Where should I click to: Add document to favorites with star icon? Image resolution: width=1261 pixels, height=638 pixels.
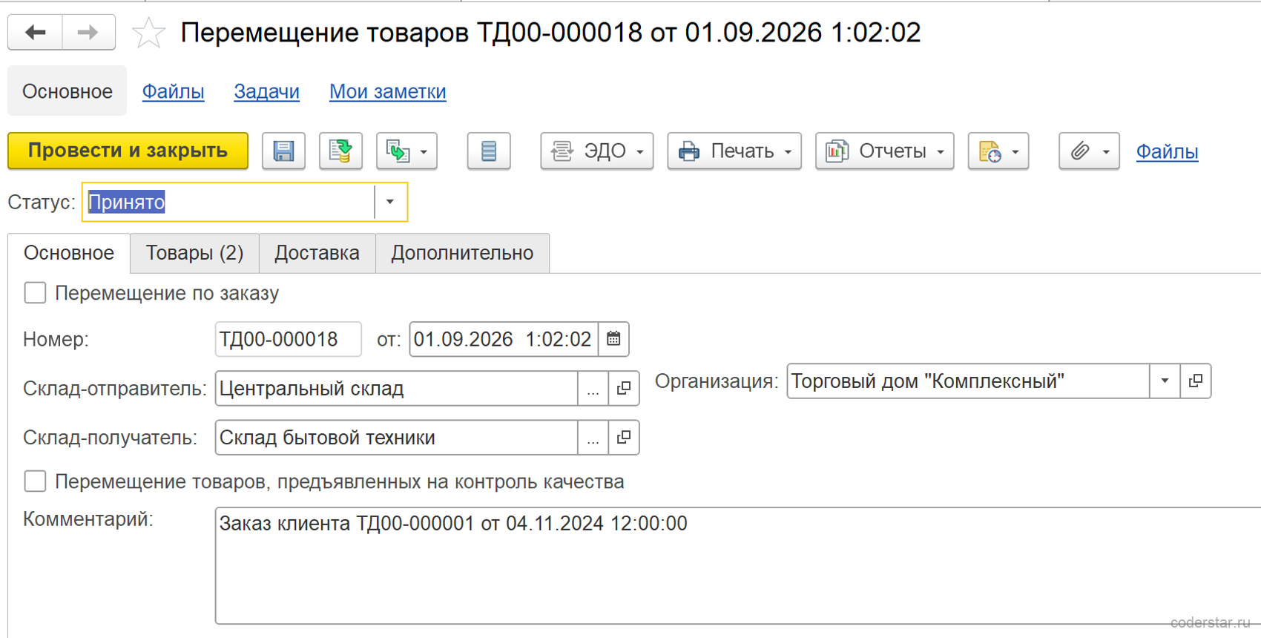click(148, 33)
